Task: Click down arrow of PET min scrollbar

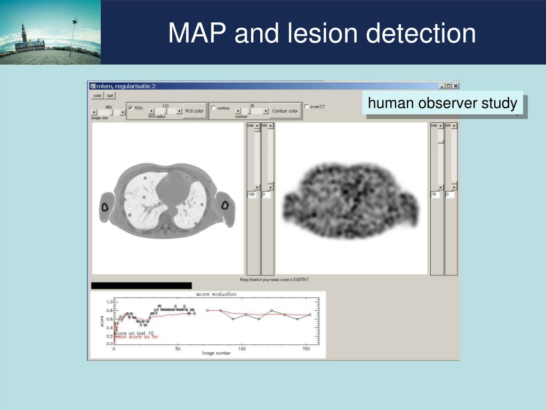Action: click(454, 187)
